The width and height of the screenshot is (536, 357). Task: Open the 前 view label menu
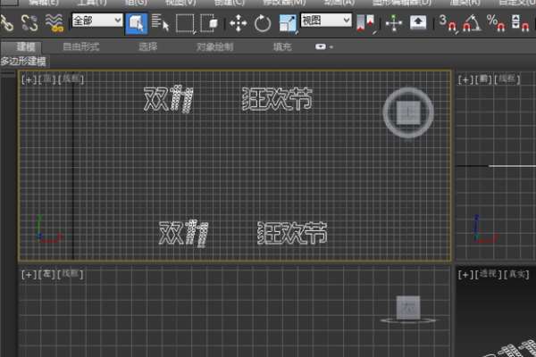coord(483,79)
